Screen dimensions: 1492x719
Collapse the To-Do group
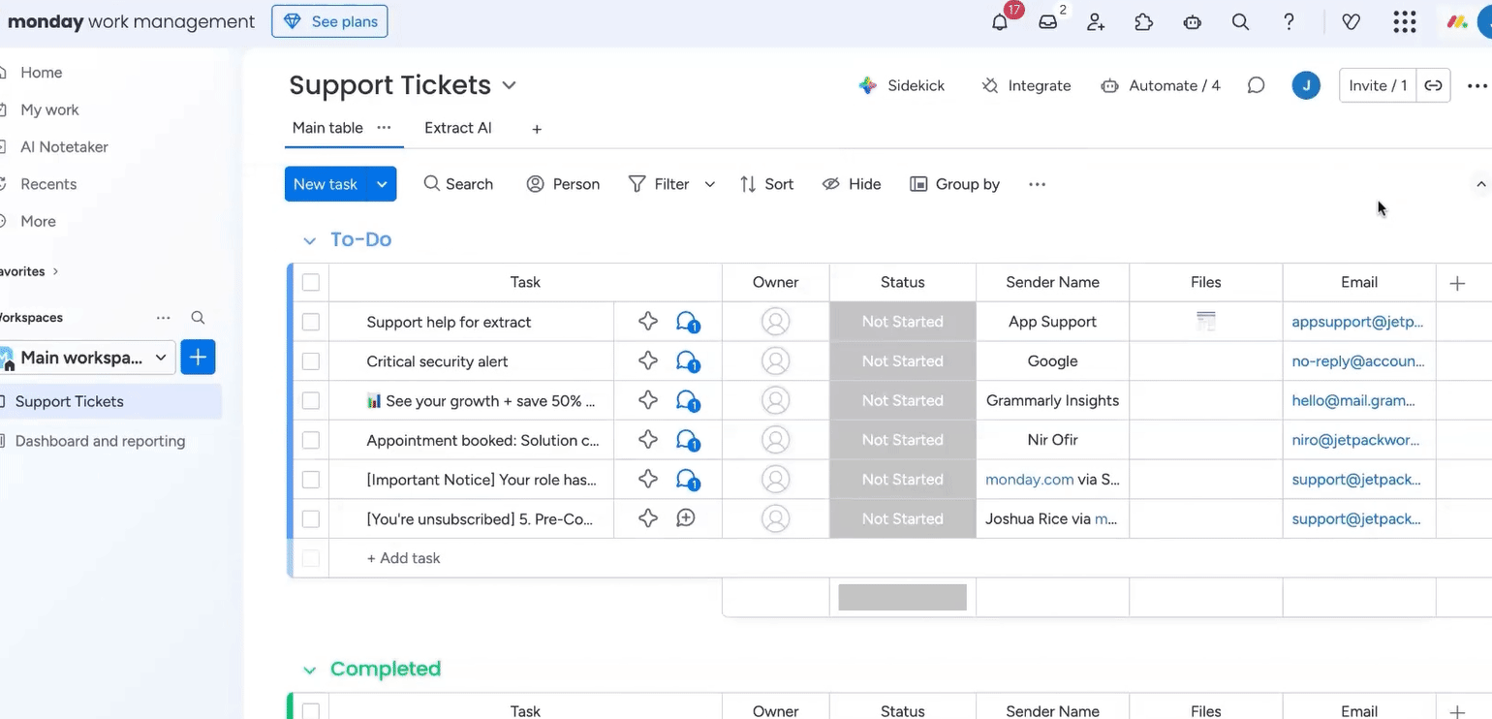click(309, 240)
